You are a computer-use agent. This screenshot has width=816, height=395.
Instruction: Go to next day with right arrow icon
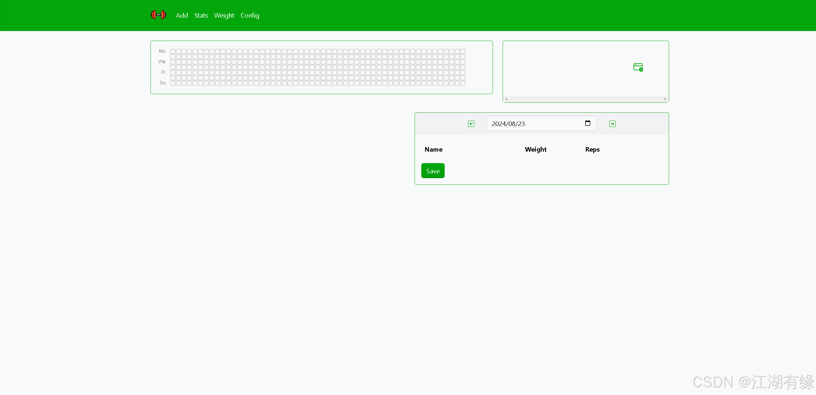[x=612, y=124]
